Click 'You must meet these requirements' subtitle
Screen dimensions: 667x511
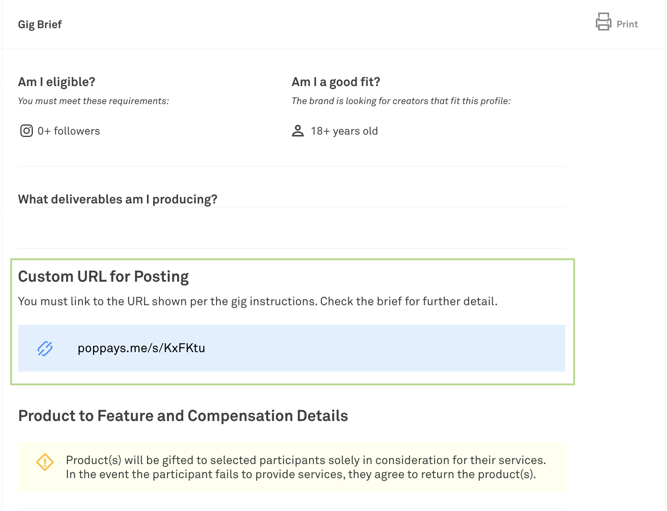click(x=93, y=101)
